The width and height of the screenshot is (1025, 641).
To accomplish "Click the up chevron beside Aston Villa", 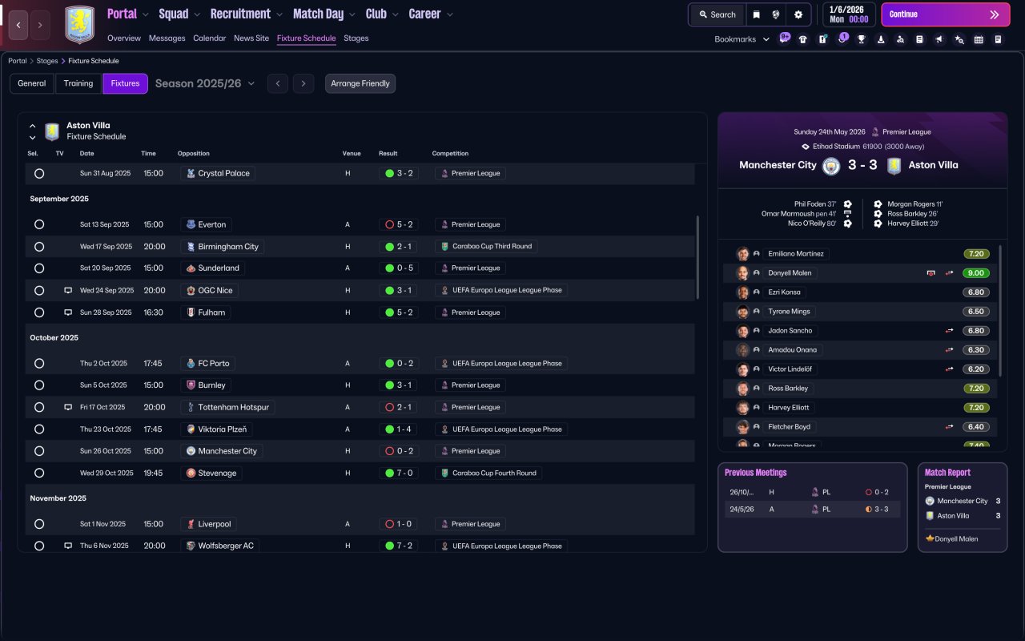I will pyautogui.click(x=33, y=126).
